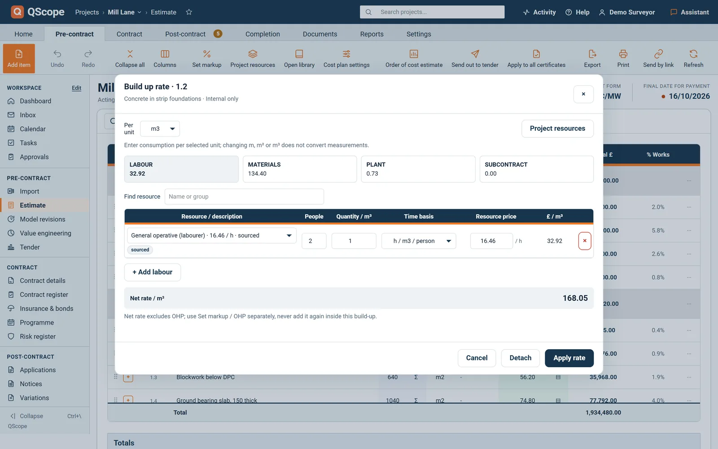Open the Completion tab
This screenshot has height=449, width=718.
(x=263, y=34)
